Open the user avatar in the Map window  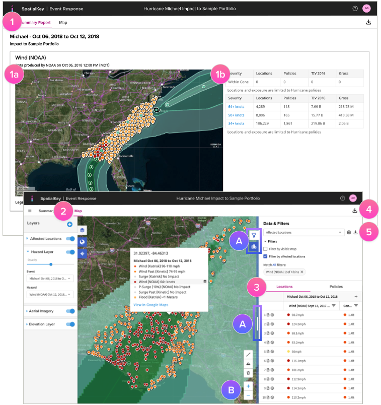(x=353, y=198)
